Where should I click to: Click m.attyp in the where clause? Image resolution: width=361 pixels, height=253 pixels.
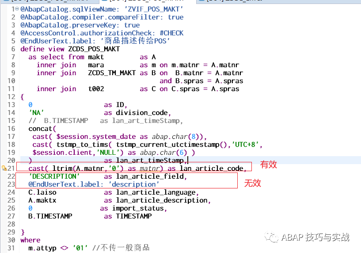coord(42,248)
